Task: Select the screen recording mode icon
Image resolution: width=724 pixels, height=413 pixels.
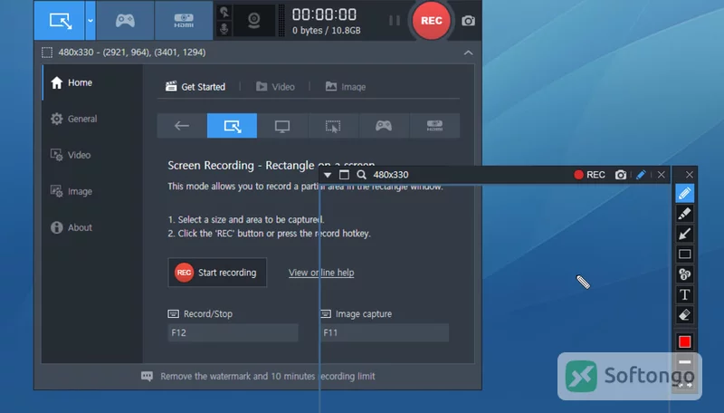Action: tap(60, 20)
